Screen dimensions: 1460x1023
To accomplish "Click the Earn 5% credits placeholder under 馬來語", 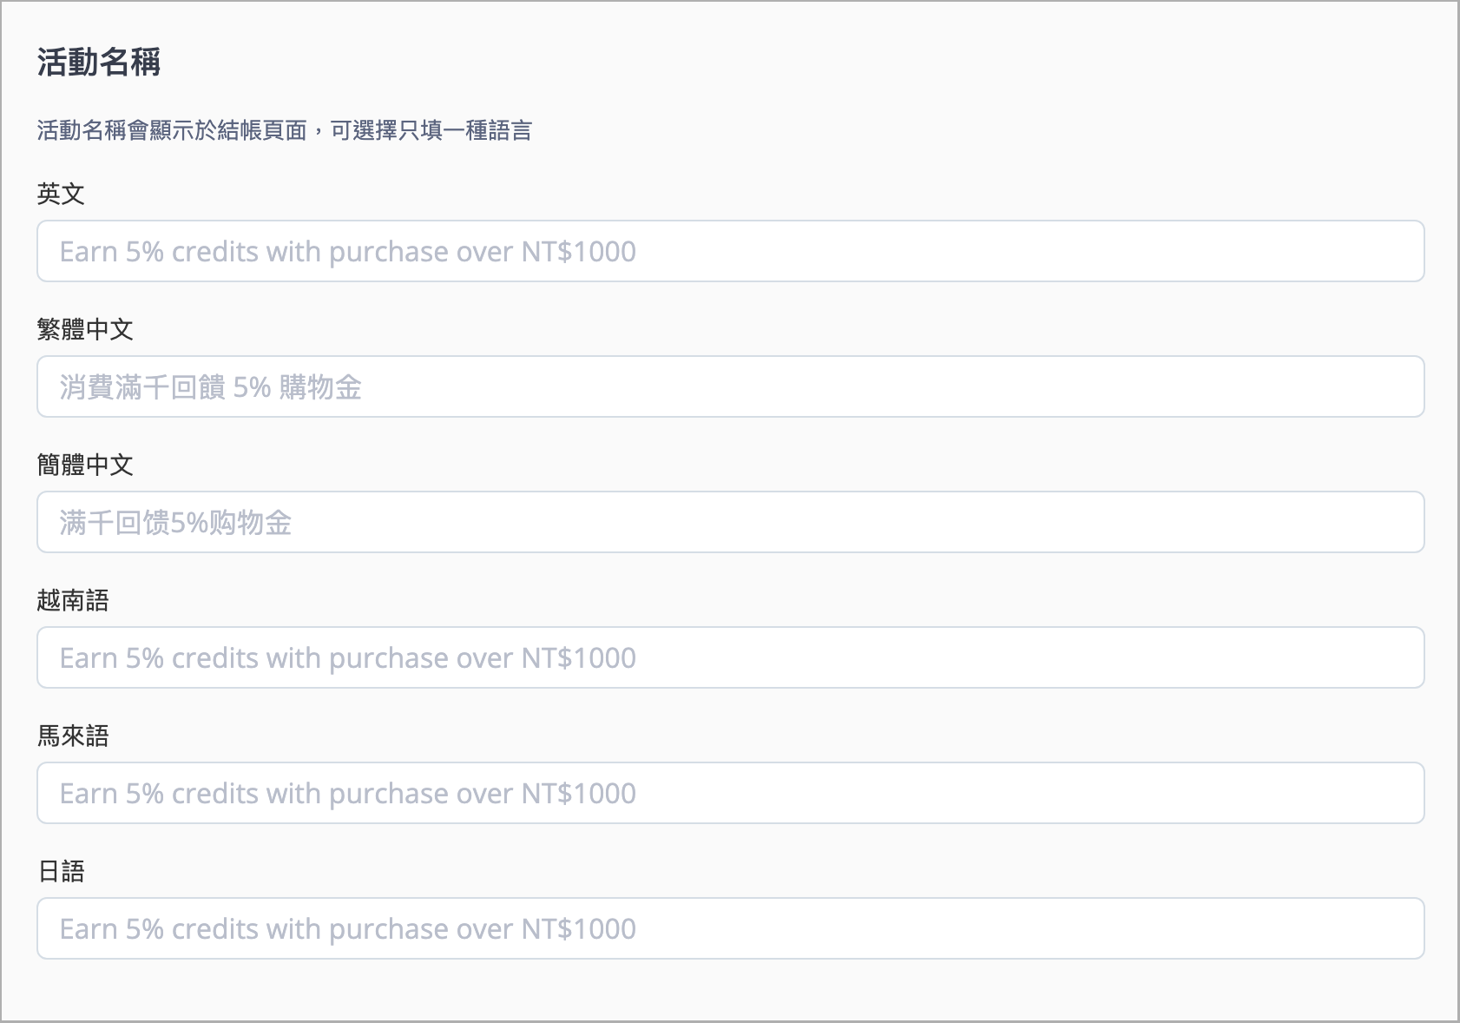I will click(x=348, y=794).
